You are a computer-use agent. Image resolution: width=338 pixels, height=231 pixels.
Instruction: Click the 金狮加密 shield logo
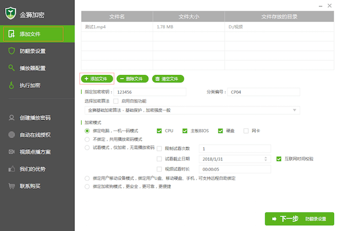click(11, 13)
